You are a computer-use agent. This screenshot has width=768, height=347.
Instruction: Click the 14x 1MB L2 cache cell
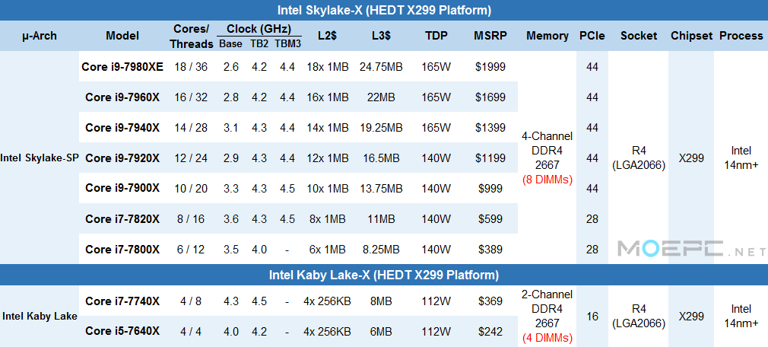(328, 127)
